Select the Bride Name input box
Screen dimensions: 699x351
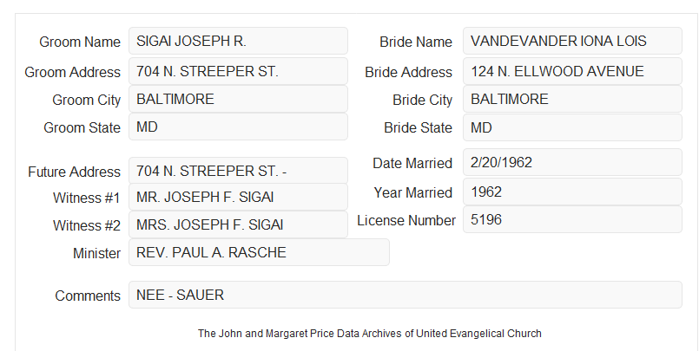tap(572, 41)
